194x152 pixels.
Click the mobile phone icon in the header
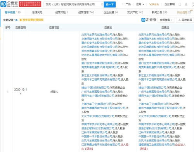(180, 4)
